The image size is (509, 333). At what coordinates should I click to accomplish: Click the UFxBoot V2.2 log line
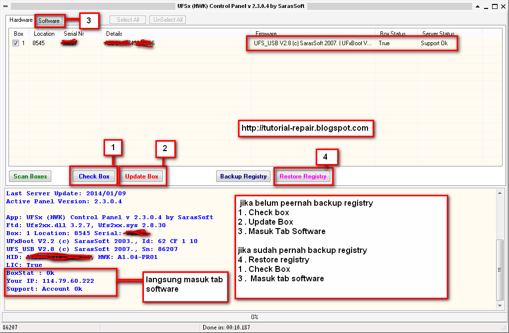(102, 241)
